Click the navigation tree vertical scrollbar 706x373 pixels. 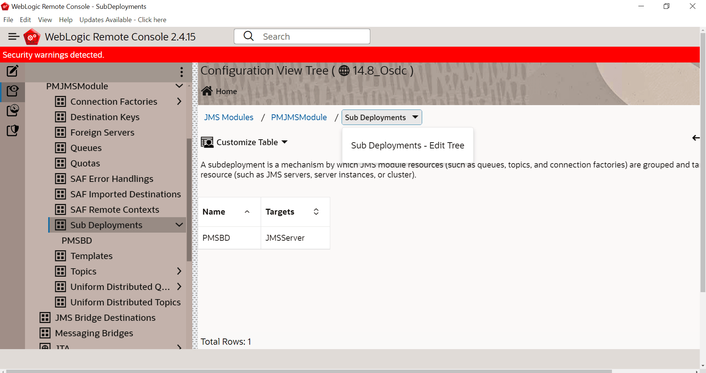(x=189, y=200)
